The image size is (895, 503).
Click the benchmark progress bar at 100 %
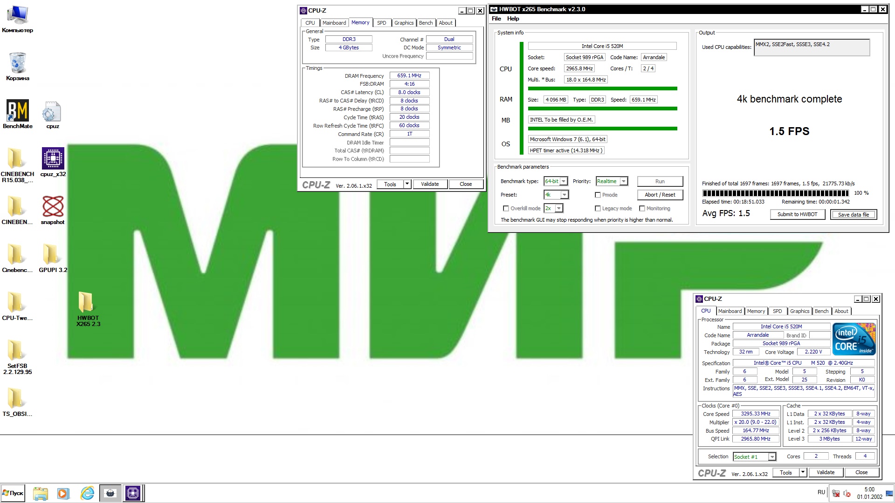coord(776,193)
